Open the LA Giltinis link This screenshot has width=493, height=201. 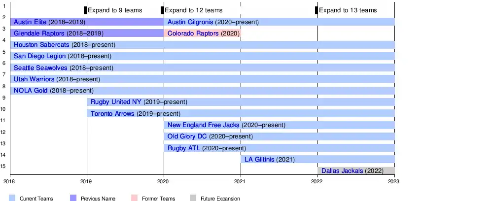pos(259,159)
